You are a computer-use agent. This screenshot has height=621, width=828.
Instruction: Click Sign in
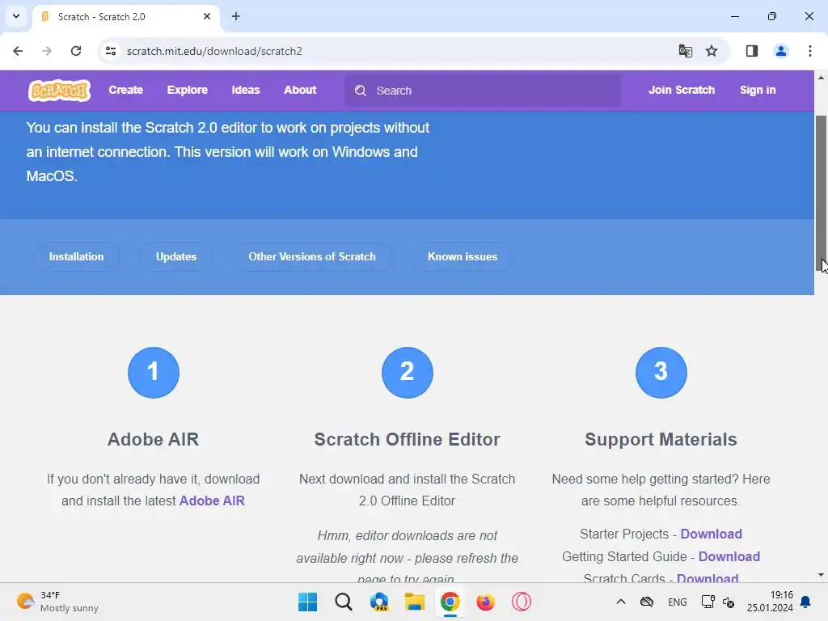[x=758, y=91]
